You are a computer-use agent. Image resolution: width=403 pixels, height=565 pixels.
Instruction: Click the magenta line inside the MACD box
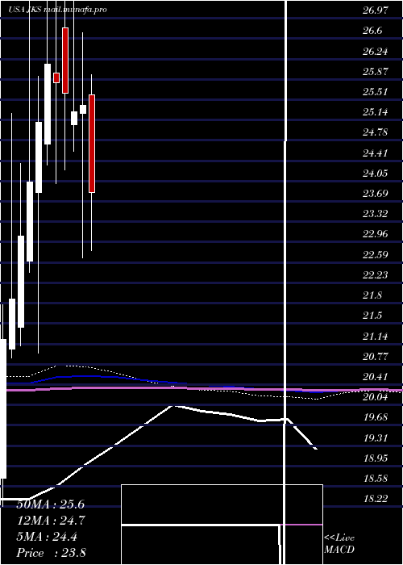[x=301, y=525]
